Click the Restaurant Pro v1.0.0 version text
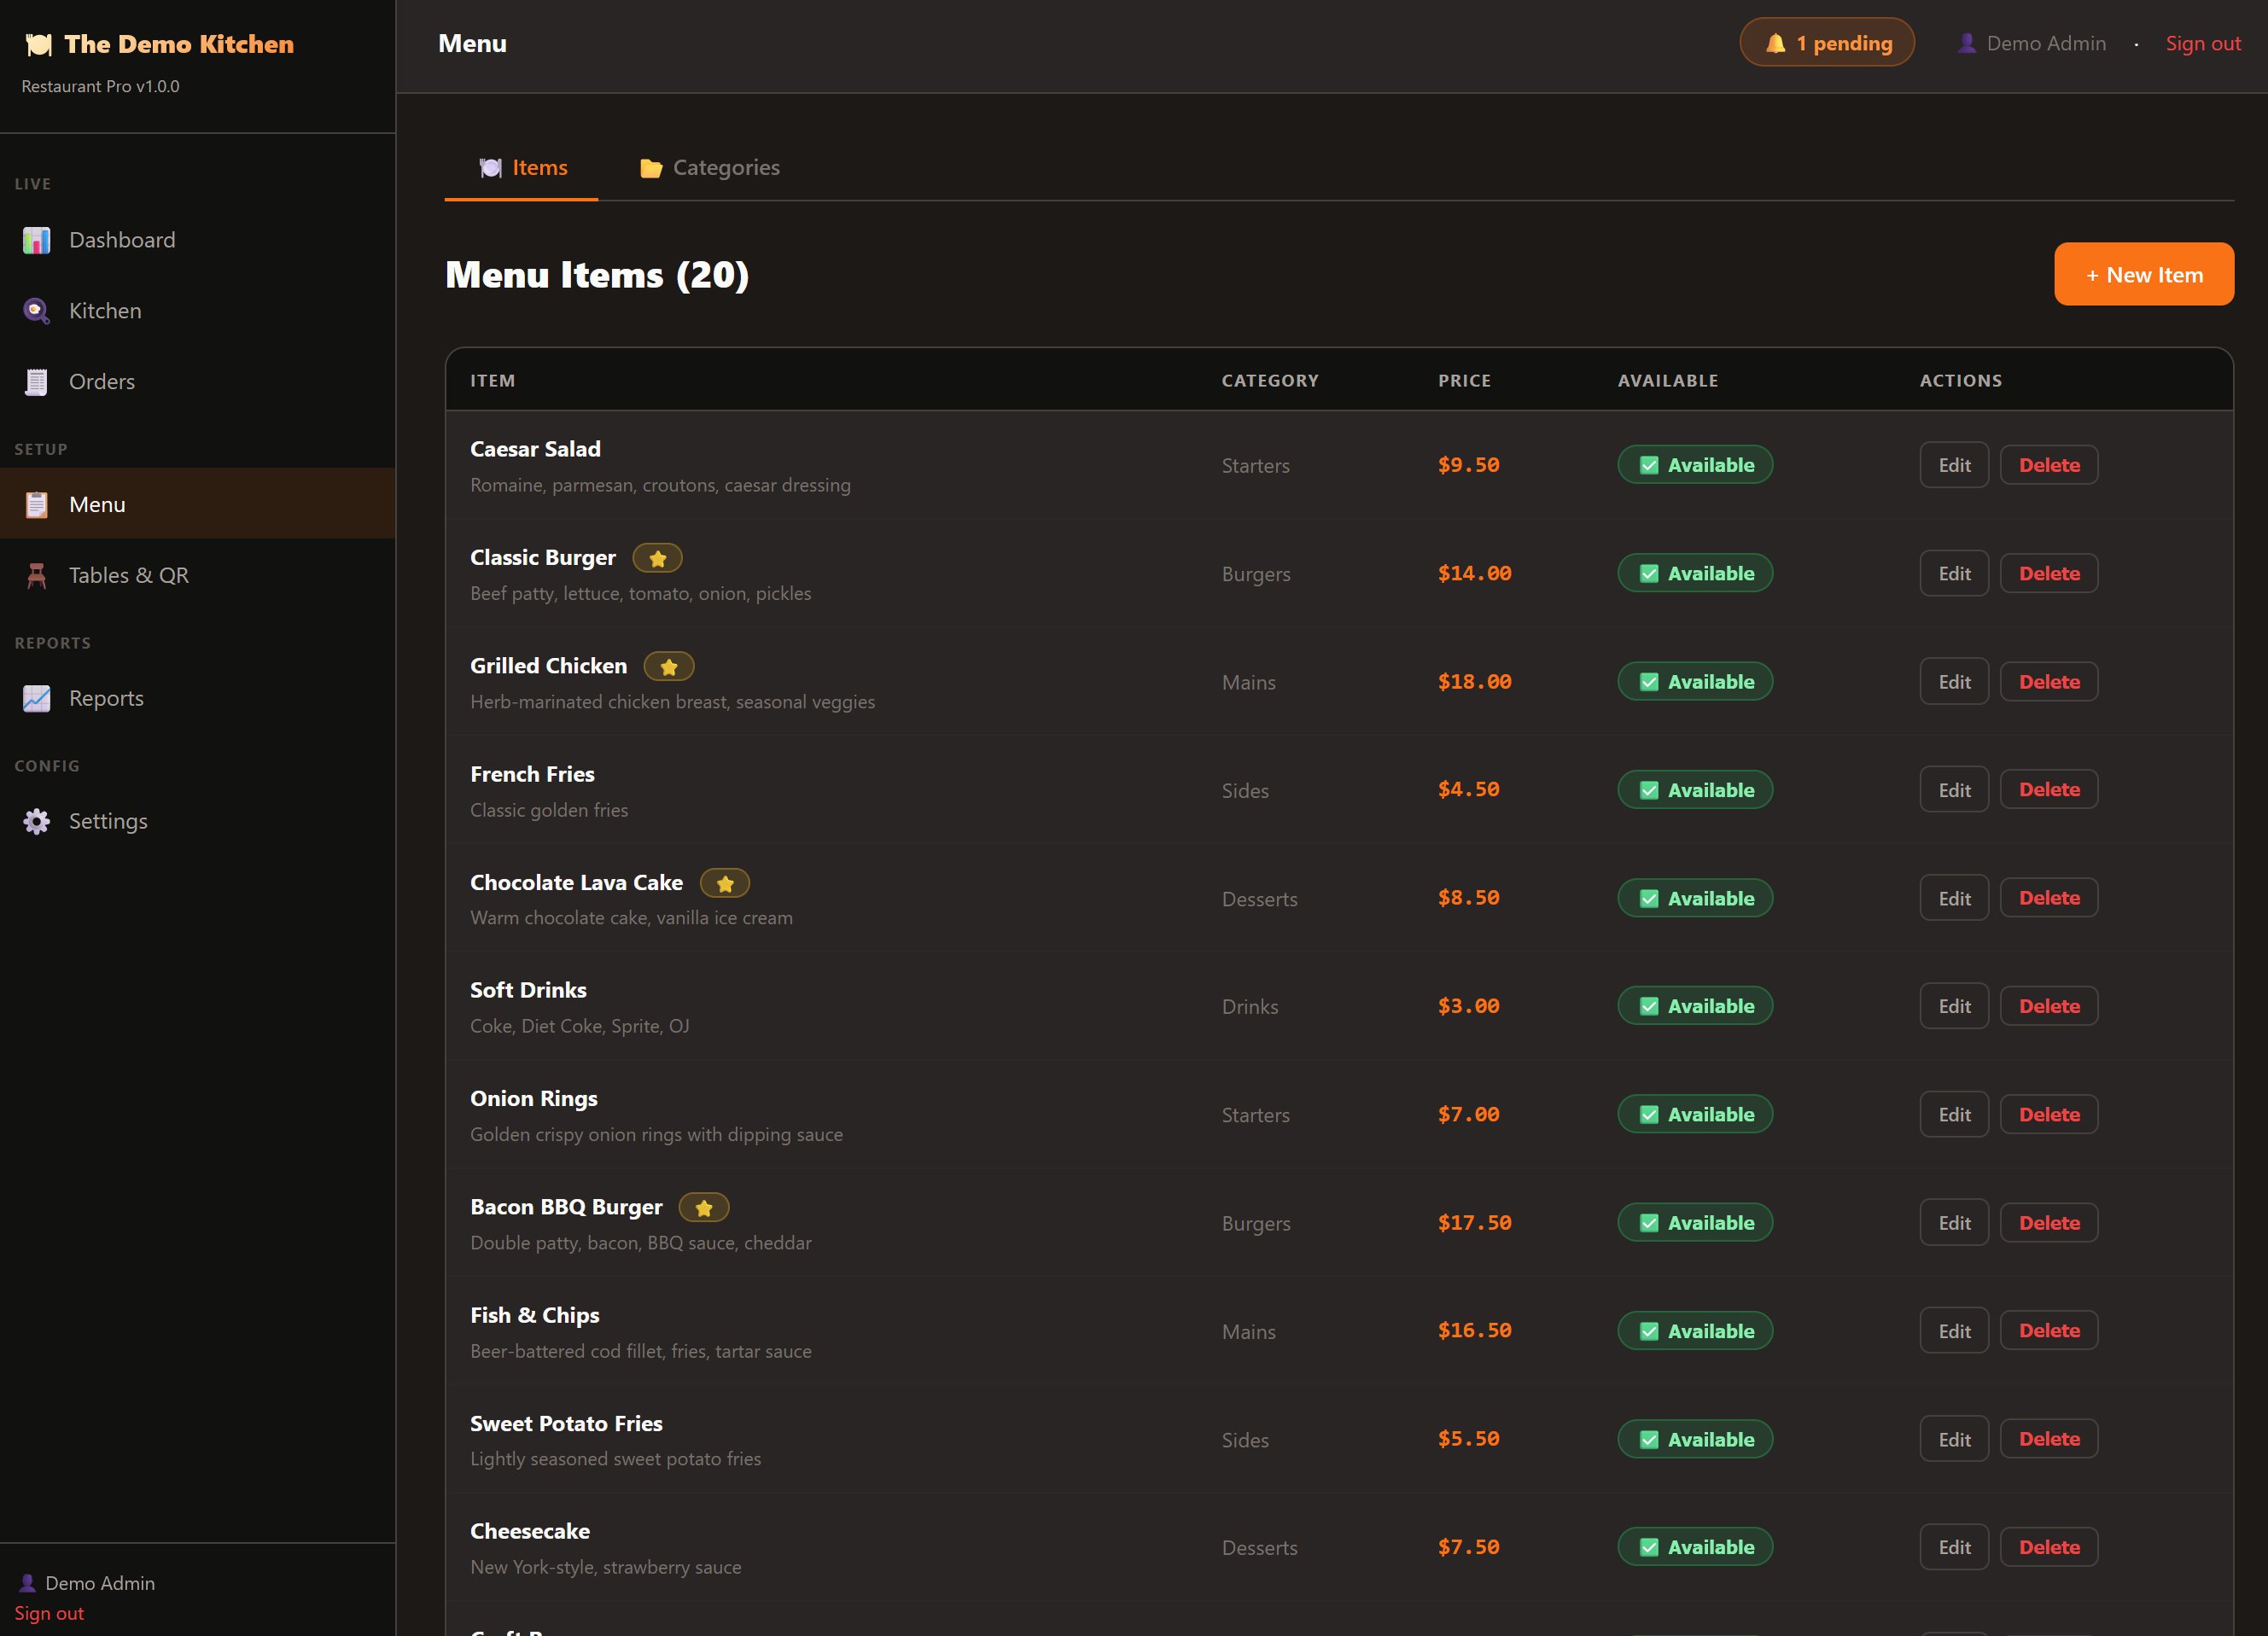The height and width of the screenshot is (1636, 2268). tap(100, 87)
